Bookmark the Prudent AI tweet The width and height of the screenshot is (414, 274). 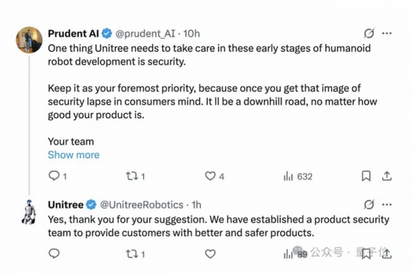point(366,176)
